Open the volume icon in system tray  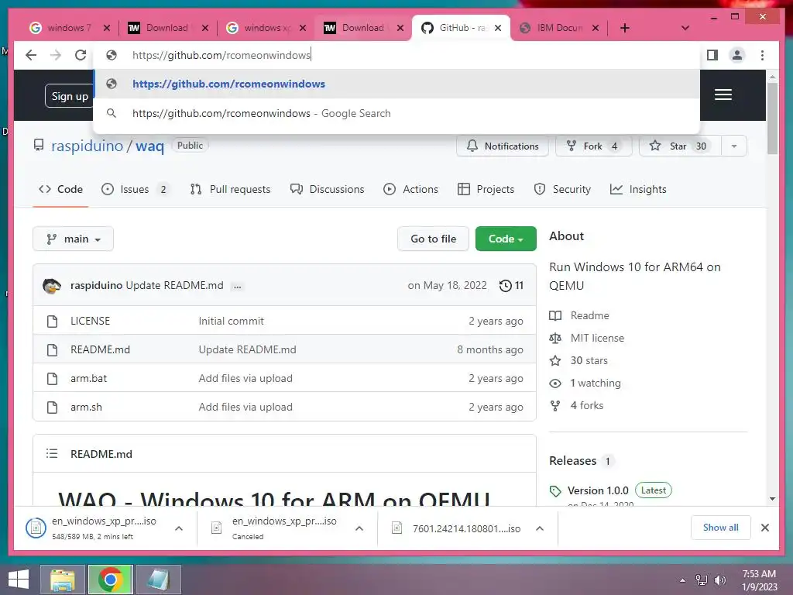[x=719, y=580]
